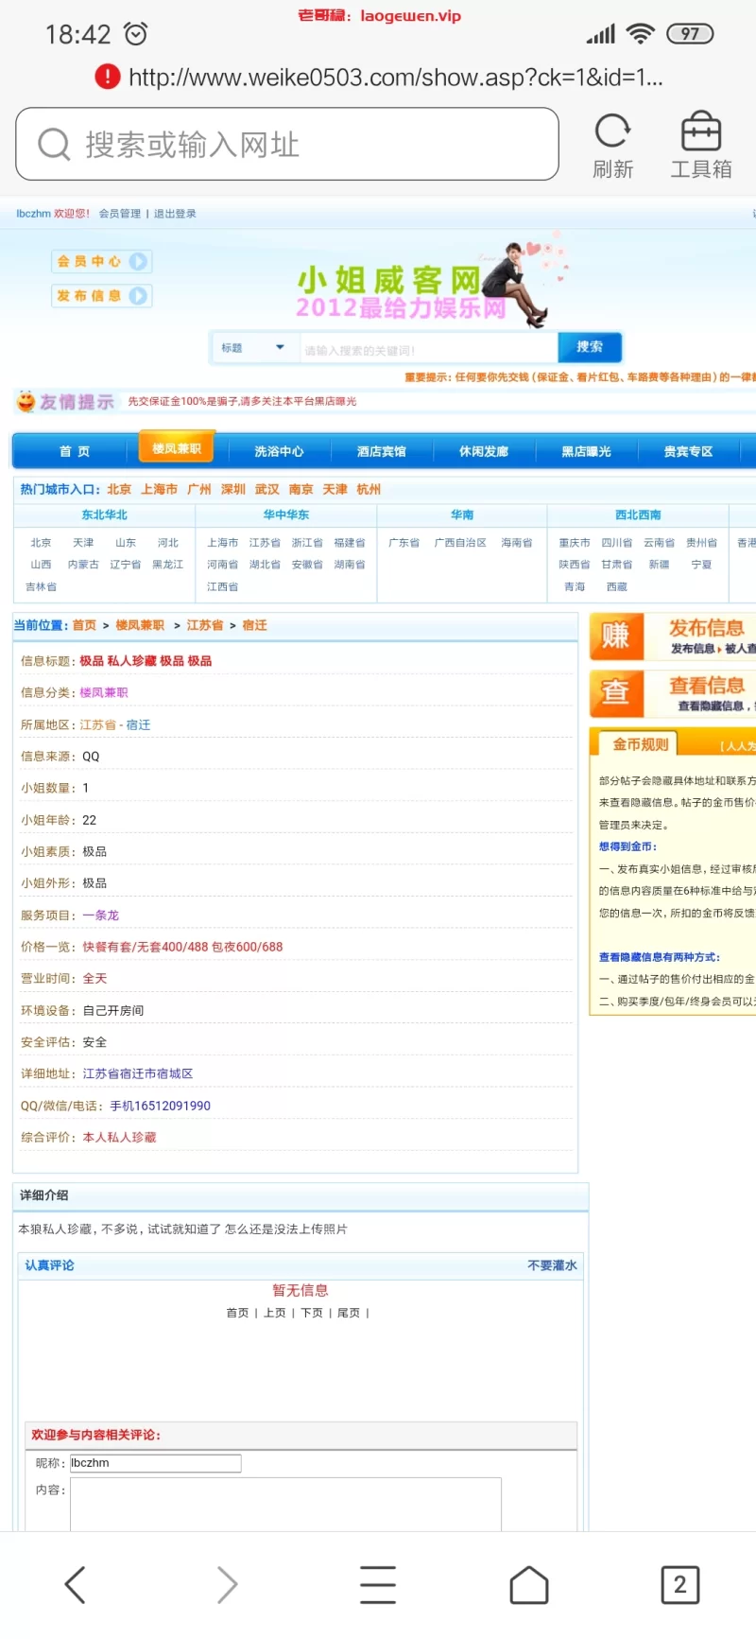Image resolution: width=756 pixels, height=1639 pixels.
Task: Open the 会员管理 link
Action: point(120,214)
